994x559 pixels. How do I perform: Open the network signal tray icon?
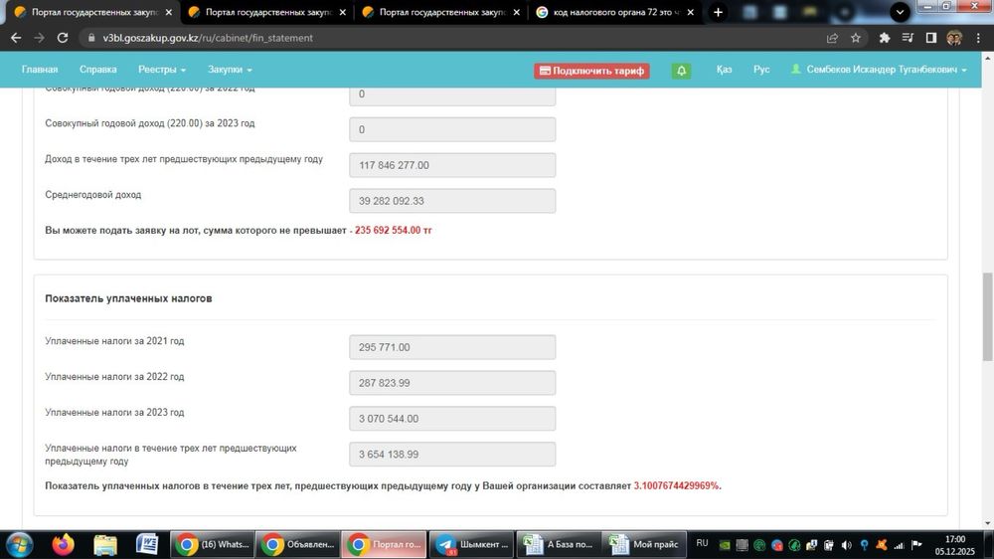pyautogui.click(x=899, y=545)
